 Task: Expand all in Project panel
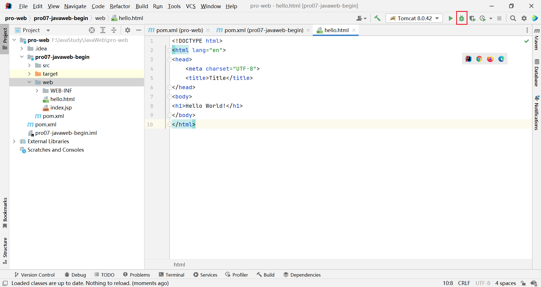click(103, 30)
